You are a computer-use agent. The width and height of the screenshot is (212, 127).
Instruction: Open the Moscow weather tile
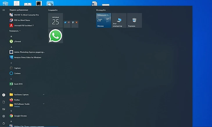pyautogui.click(x=104, y=20)
